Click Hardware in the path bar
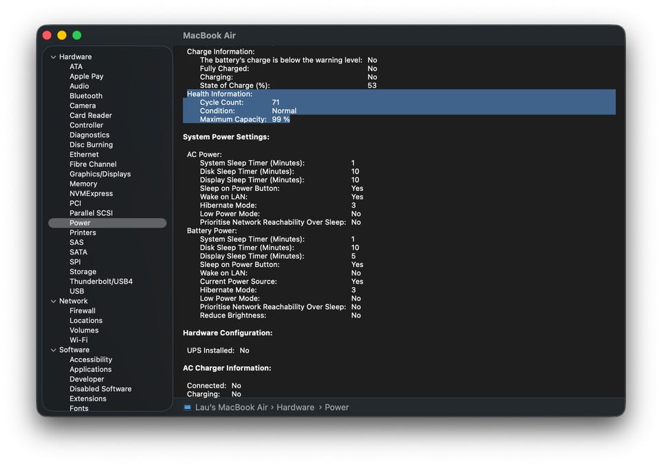The height and width of the screenshot is (465, 662). (295, 408)
